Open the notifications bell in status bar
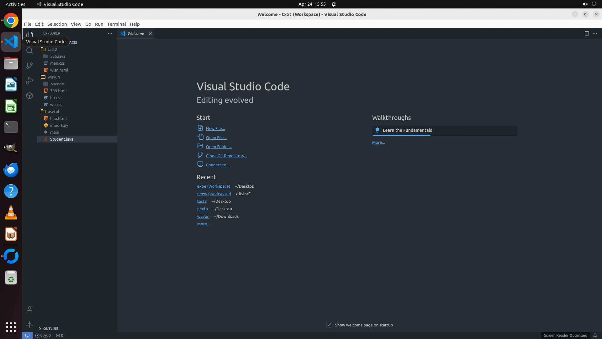The image size is (602, 339). [595, 336]
